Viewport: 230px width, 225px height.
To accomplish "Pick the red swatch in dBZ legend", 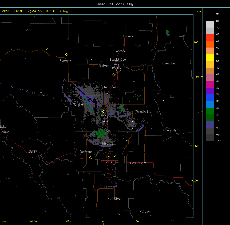I will (210, 37).
